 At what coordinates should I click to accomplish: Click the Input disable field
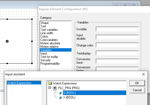click(117, 37)
